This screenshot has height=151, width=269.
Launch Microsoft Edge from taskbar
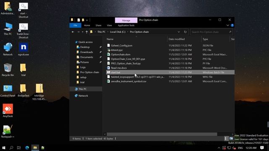tap(27, 148)
